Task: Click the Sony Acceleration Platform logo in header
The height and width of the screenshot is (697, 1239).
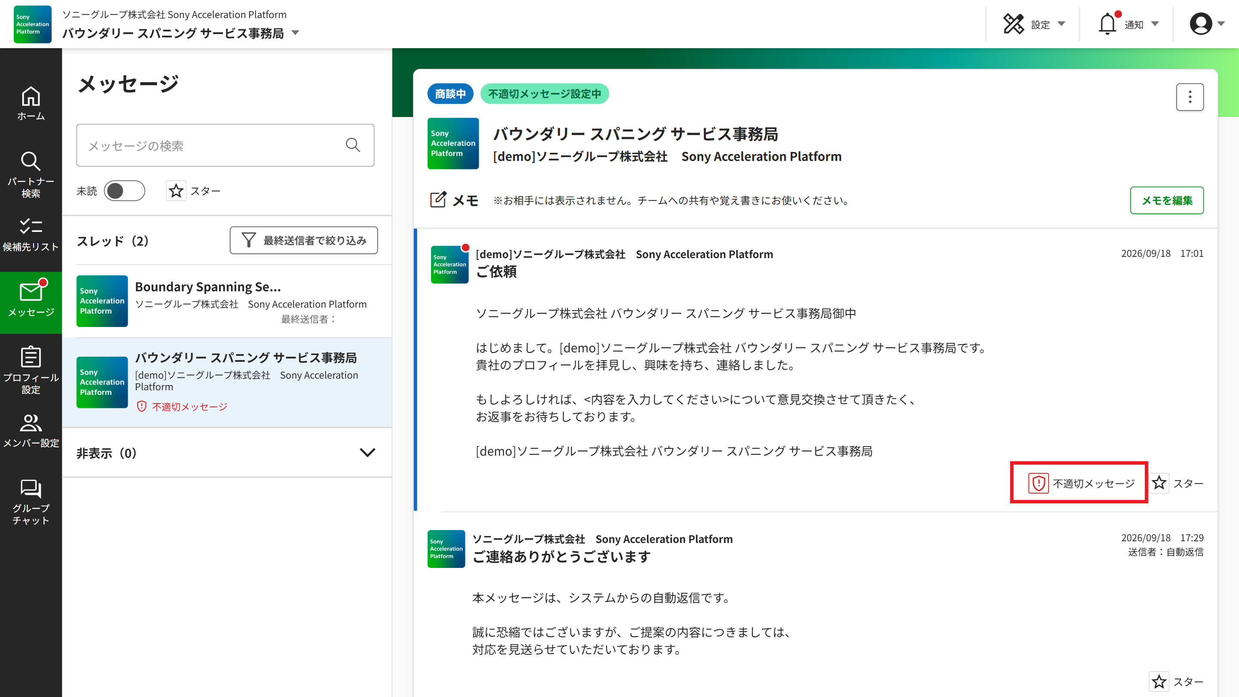Action: point(32,24)
